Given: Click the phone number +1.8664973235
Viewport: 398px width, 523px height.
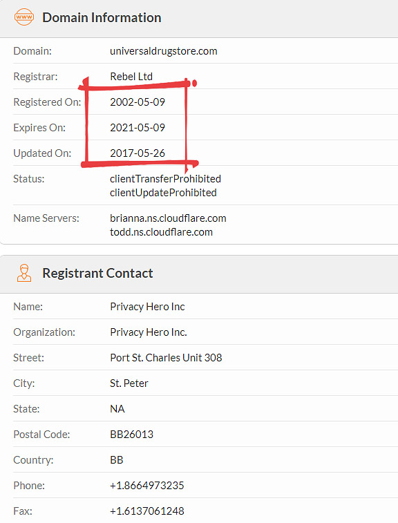Looking at the screenshot, I should click(x=147, y=485).
